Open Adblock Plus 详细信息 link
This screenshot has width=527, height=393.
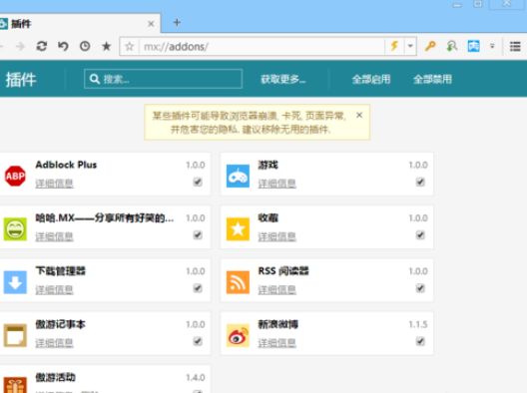pyautogui.click(x=54, y=184)
